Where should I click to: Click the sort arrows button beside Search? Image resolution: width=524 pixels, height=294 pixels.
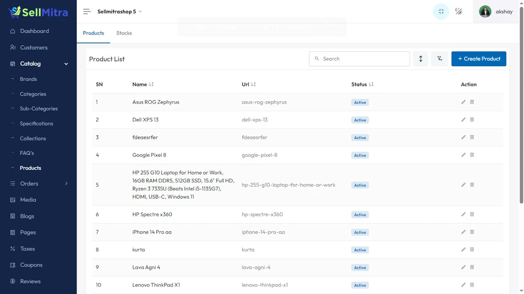pyautogui.click(x=421, y=59)
